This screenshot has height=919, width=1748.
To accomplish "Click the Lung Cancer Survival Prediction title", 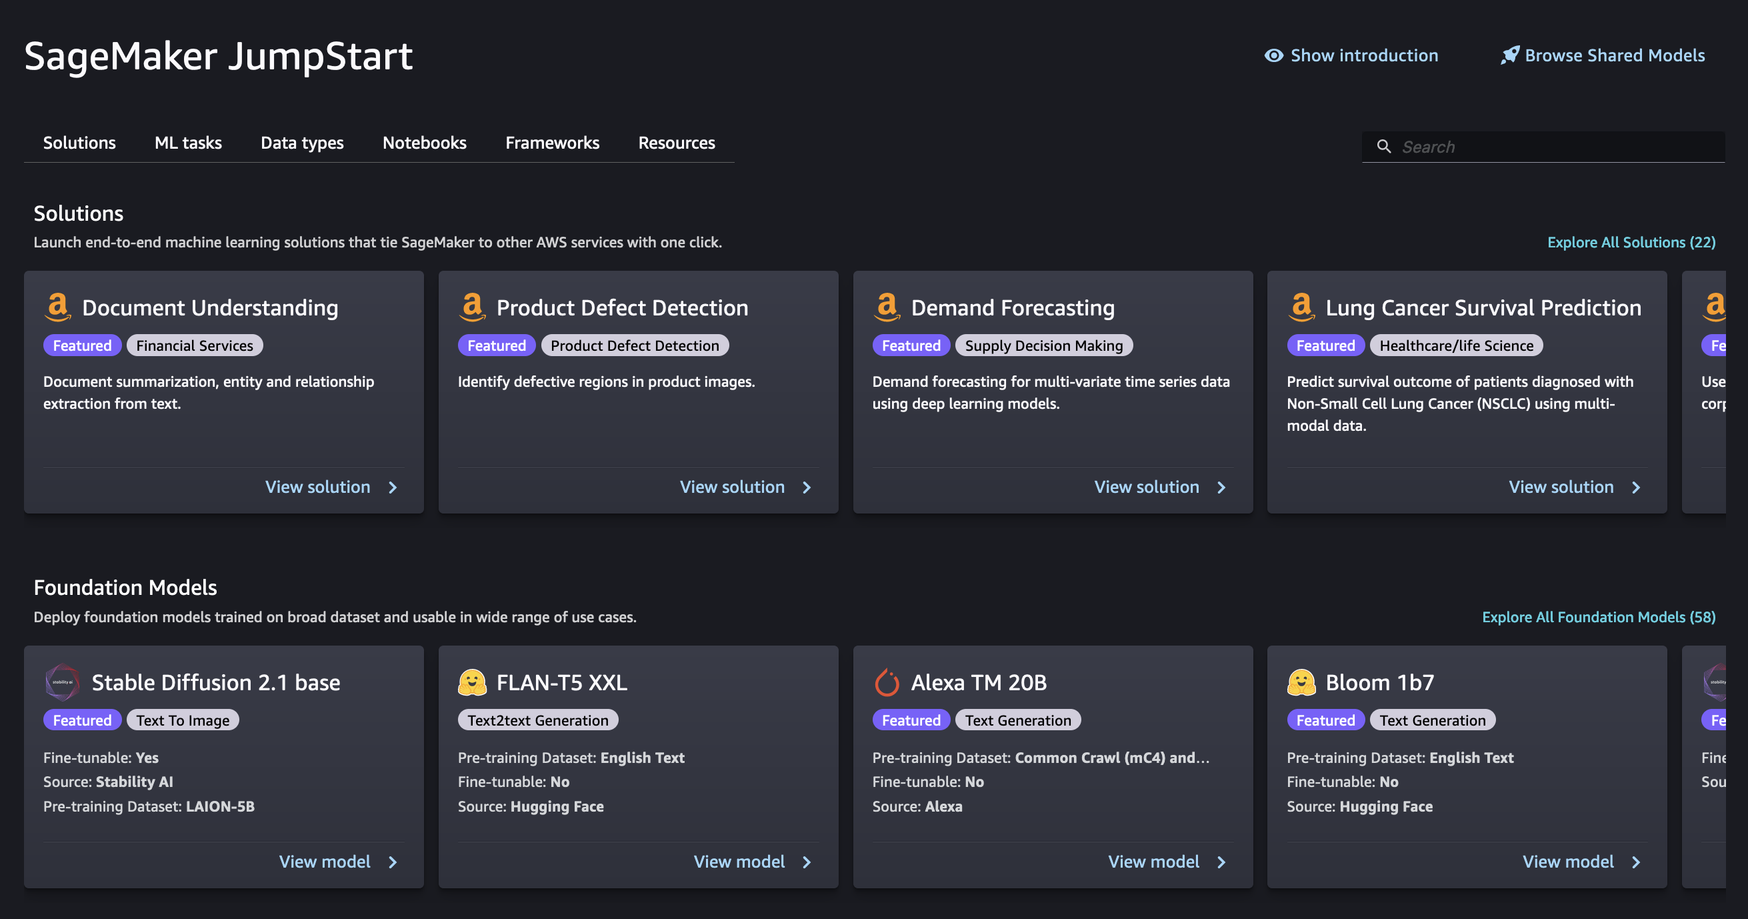I will [1483, 307].
